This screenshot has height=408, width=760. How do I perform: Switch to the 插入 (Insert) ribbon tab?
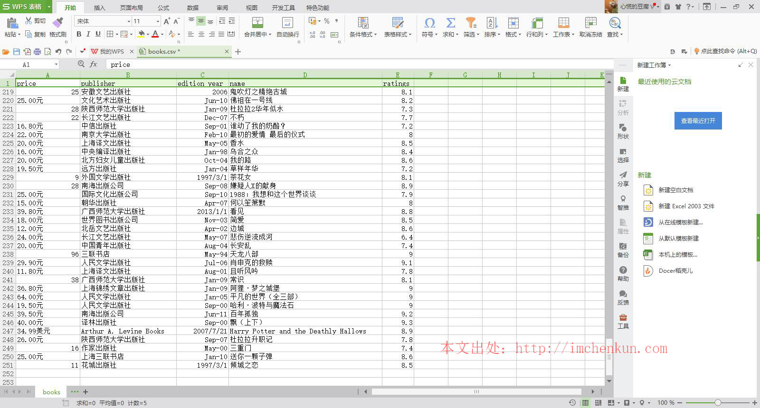[99, 8]
